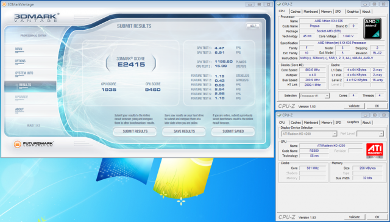Screen dimensions: 390x222
Task: Open About tab in top CPU-Z window
Action: coord(366,12)
